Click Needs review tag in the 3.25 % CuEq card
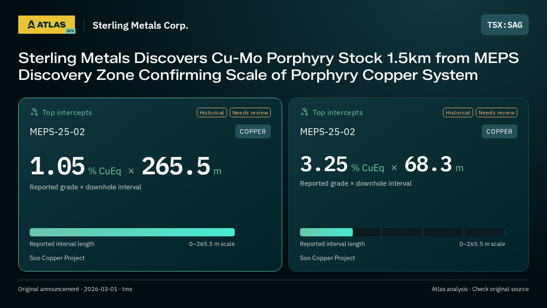 click(x=496, y=113)
